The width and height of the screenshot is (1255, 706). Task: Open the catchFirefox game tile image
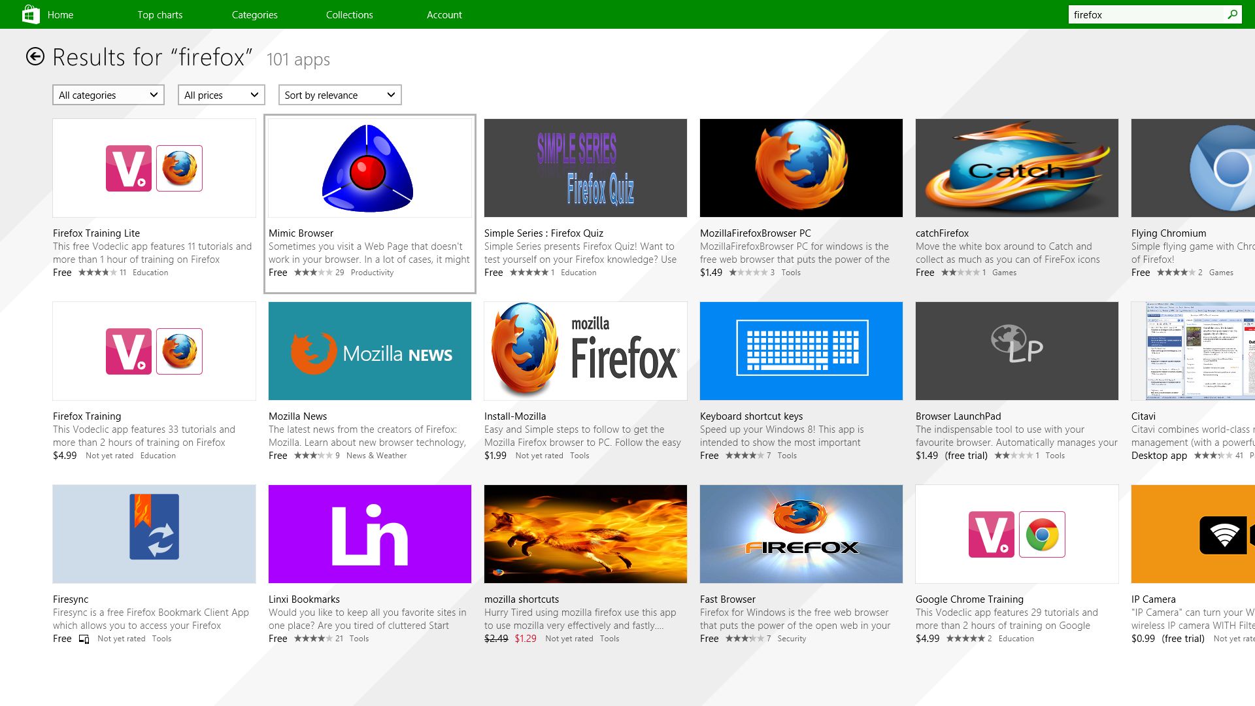click(x=1016, y=168)
